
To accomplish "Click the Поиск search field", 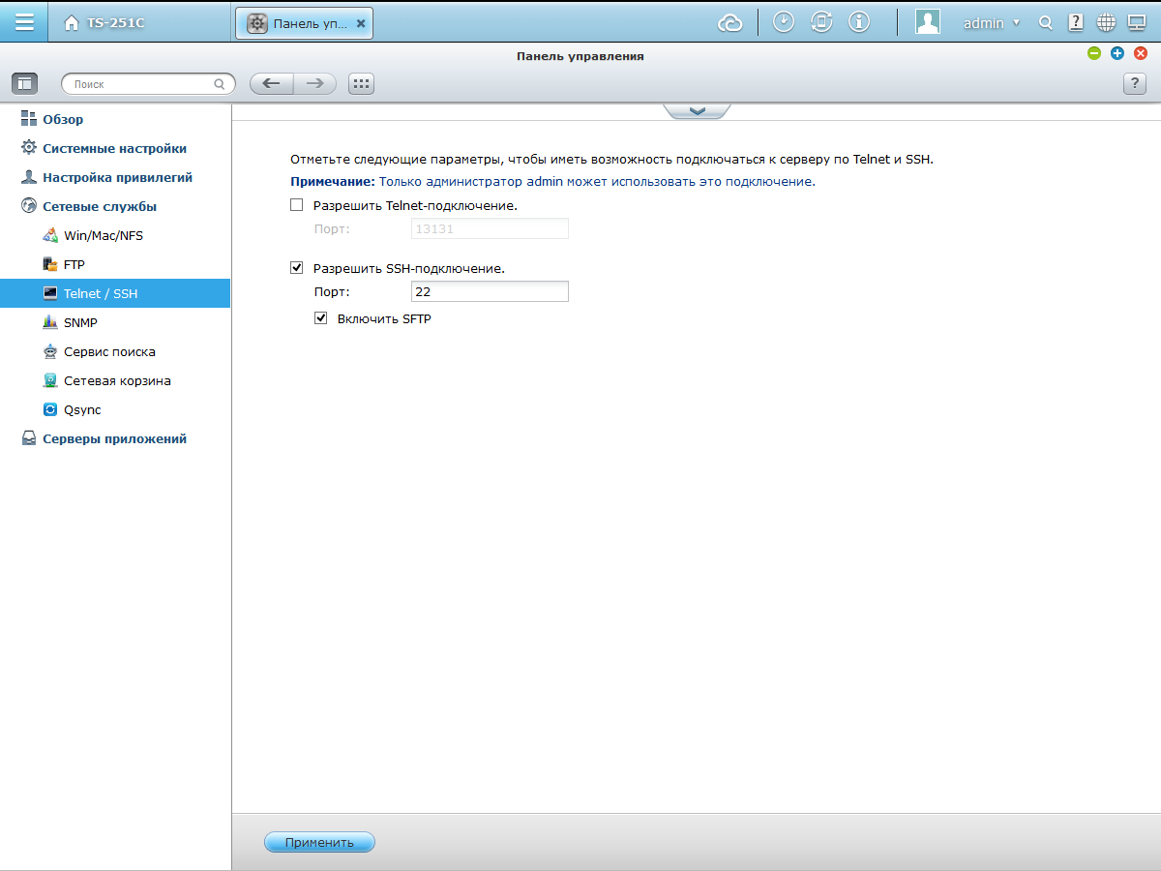I will click(x=148, y=84).
